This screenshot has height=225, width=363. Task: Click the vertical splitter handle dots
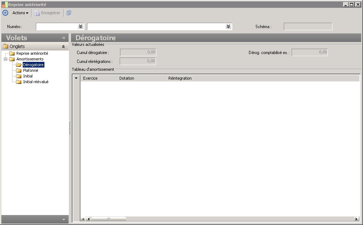70,128
